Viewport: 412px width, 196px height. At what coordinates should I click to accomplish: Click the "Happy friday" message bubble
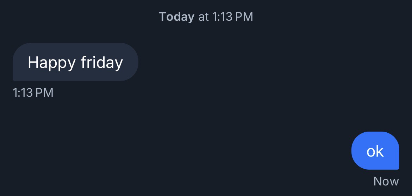pos(75,62)
